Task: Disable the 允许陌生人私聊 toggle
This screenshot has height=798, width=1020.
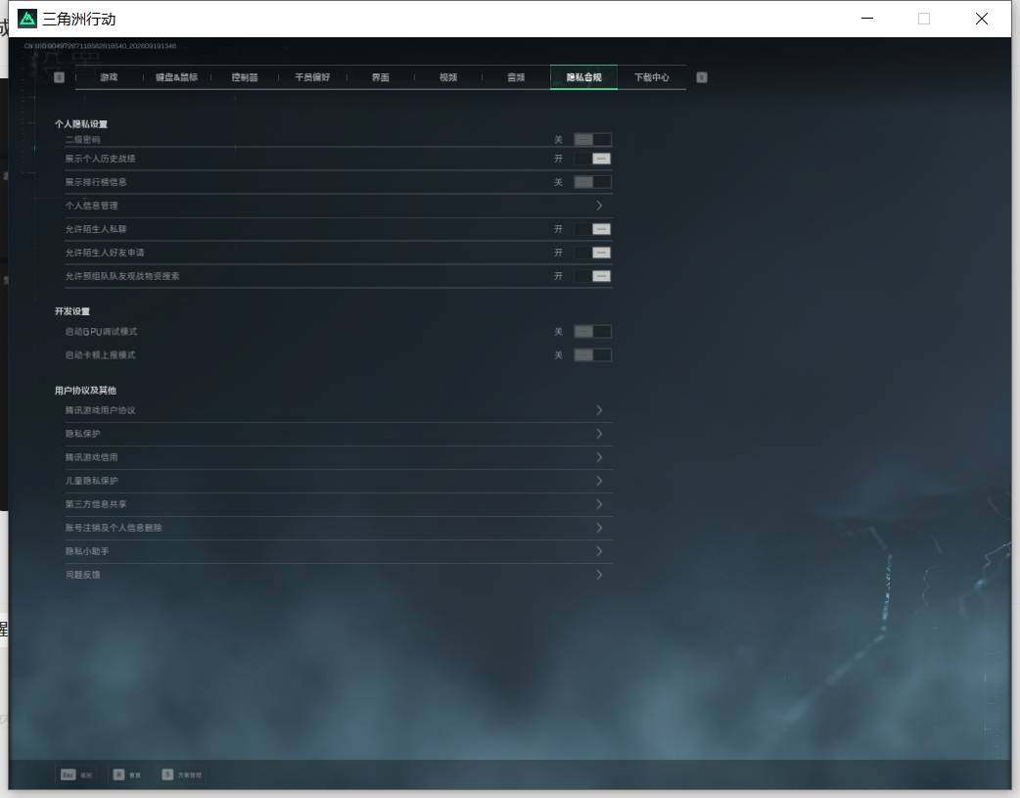Action: coord(592,229)
